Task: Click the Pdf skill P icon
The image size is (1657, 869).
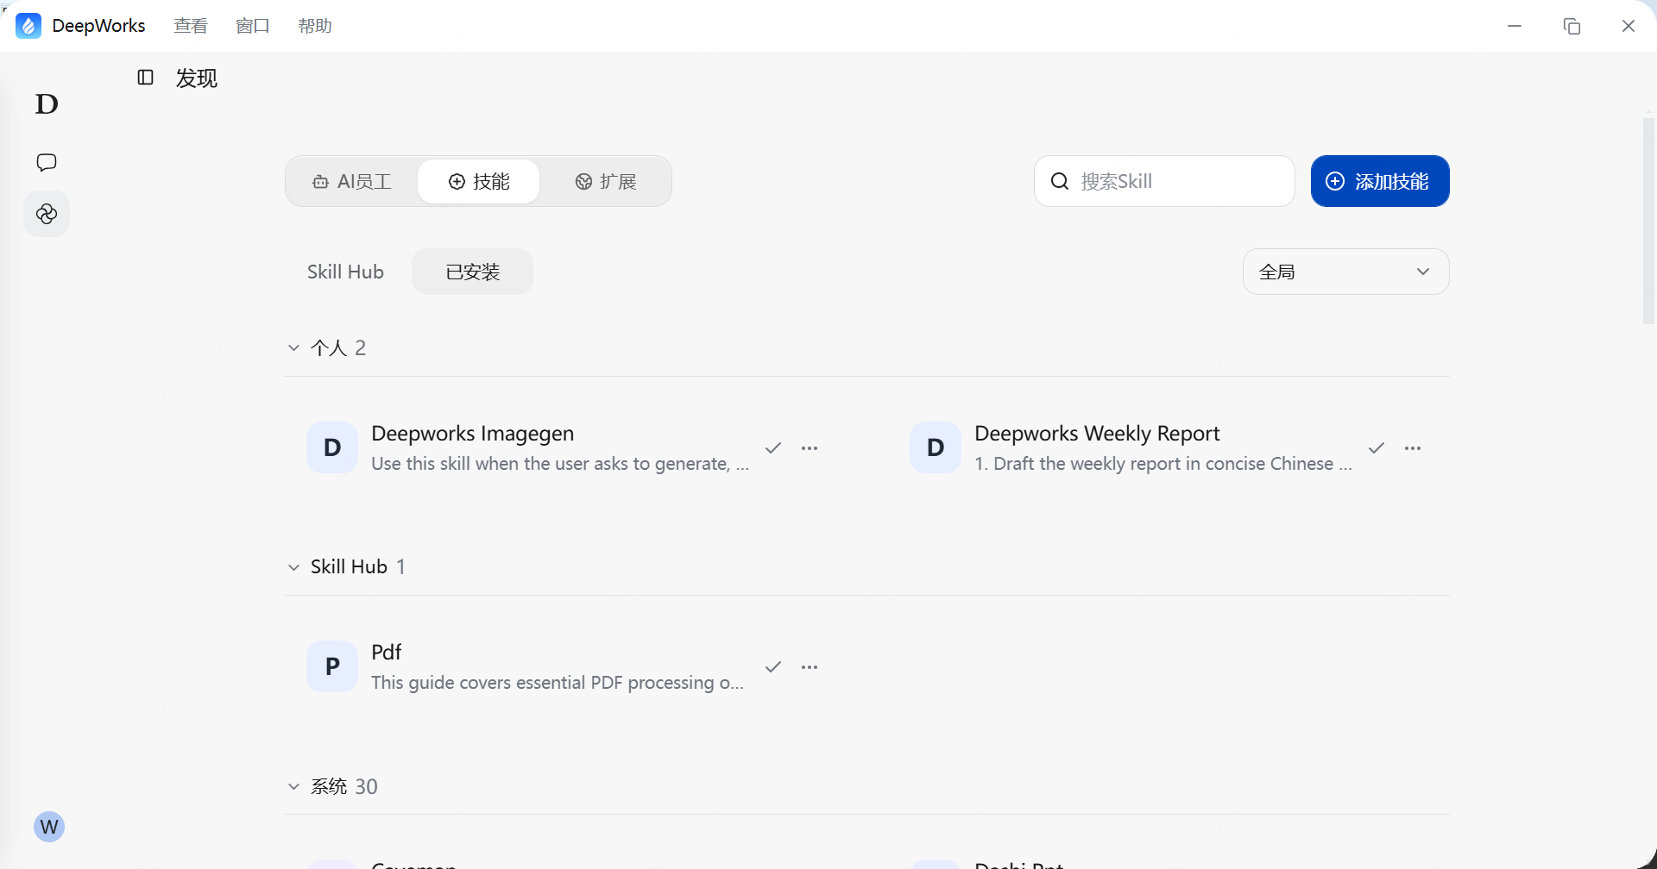Action: 332,666
